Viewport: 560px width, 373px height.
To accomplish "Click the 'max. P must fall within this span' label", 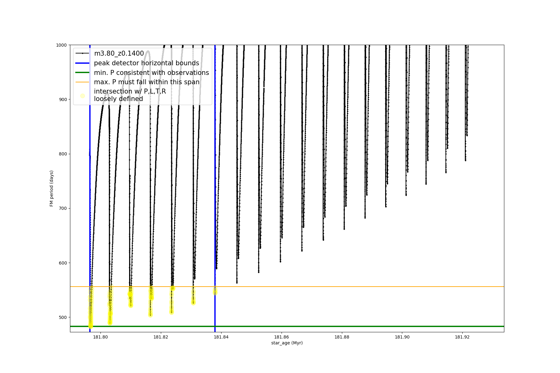I will click(147, 82).
